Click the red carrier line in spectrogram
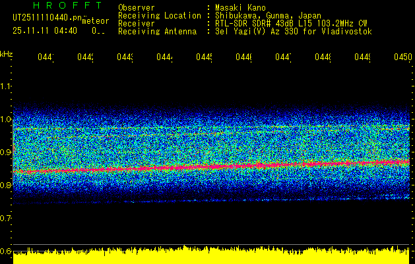415x264 pixels. click(211, 166)
